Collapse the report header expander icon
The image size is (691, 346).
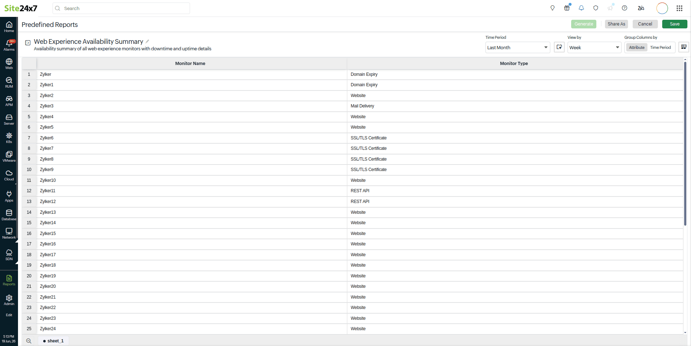(28, 43)
